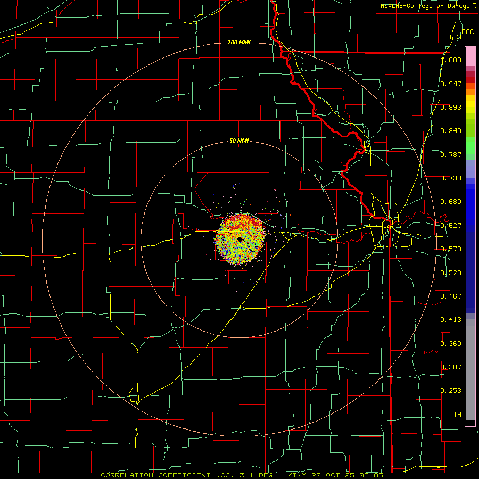Image resolution: width=479 pixels, height=479 pixels.
Task: Pick the pink swatch at color bar top
Action: [470, 57]
